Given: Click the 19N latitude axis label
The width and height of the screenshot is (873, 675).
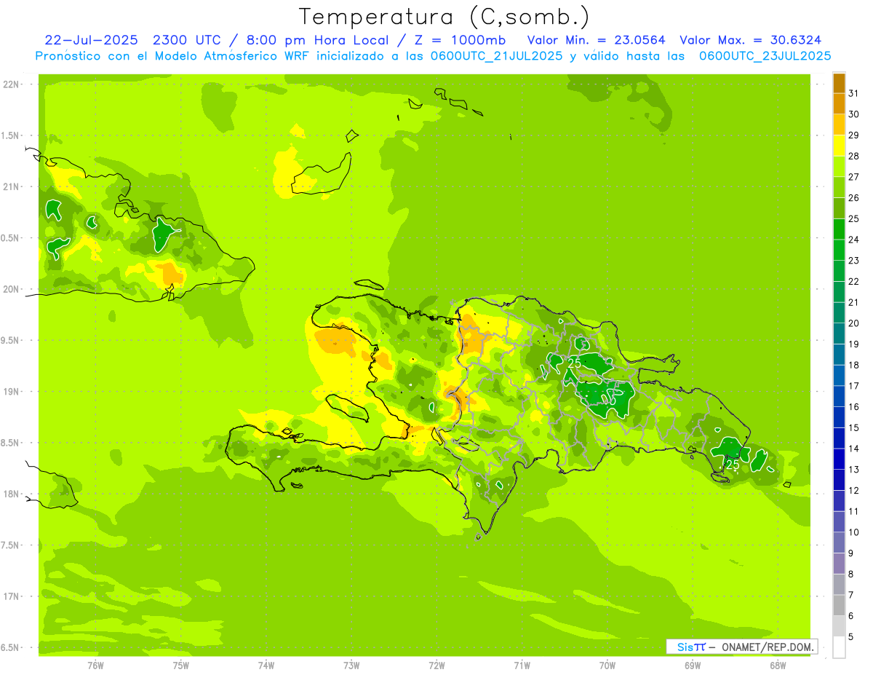Looking at the screenshot, I should (x=10, y=391).
